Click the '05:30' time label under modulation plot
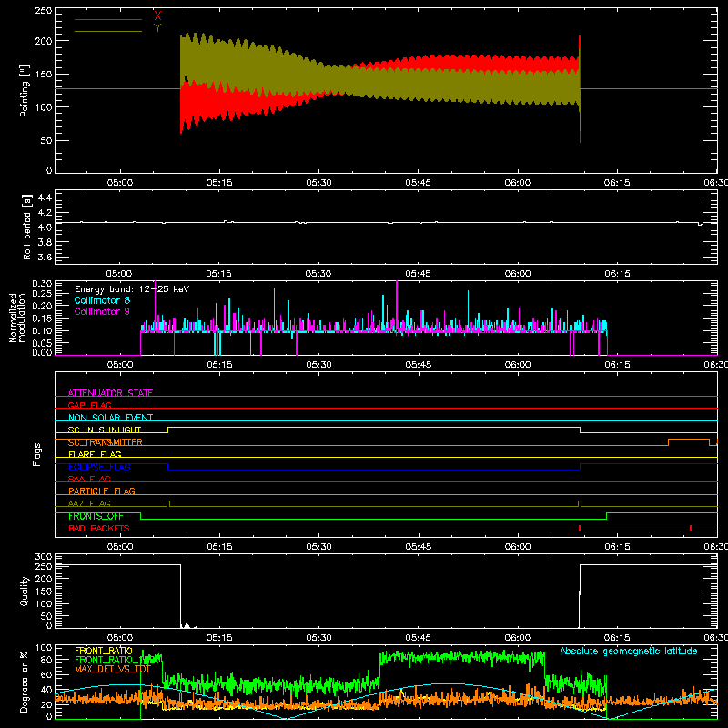Image resolution: width=728 pixels, height=728 pixels. (x=318, y=365)
